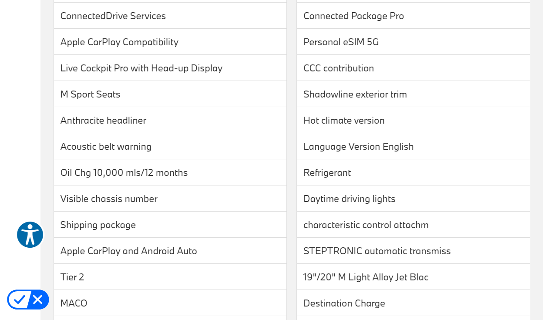Click Acoustic belt warning item
Viewport: 545px width, 320px height.
coord(106,147)
